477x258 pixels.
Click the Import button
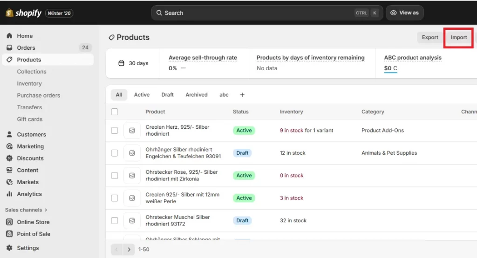click(458, 37)
